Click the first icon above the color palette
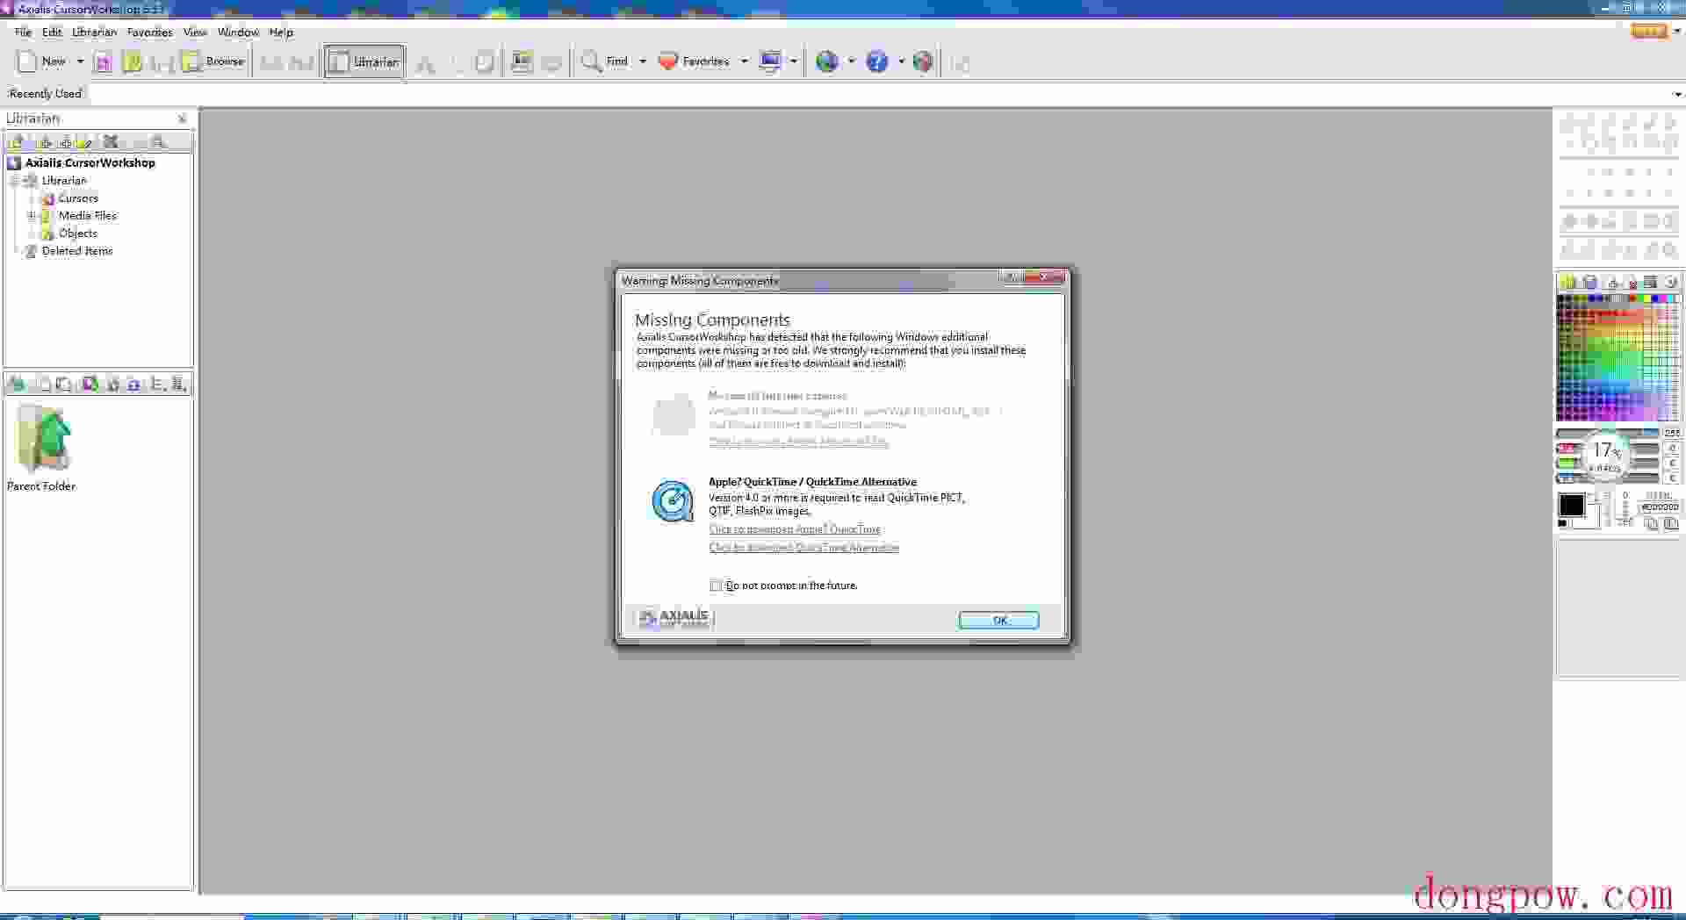 [1568, 282]
